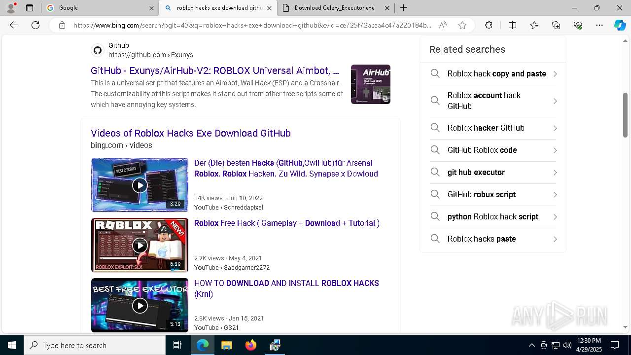This screenshot has height=355, width=631.
Task: Close the Celery_Executor.exe tab
Action: [x=387, y=8]
